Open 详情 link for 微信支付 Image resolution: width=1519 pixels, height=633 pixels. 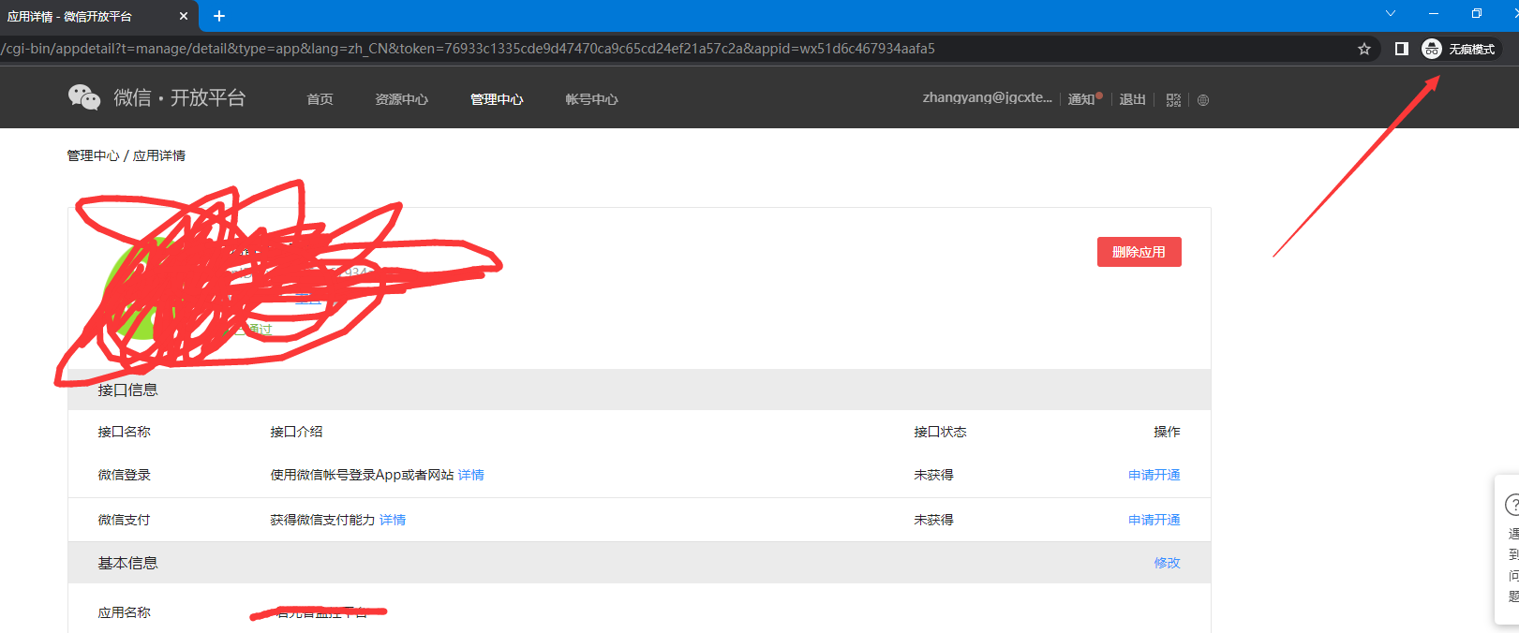click(392, 520)
